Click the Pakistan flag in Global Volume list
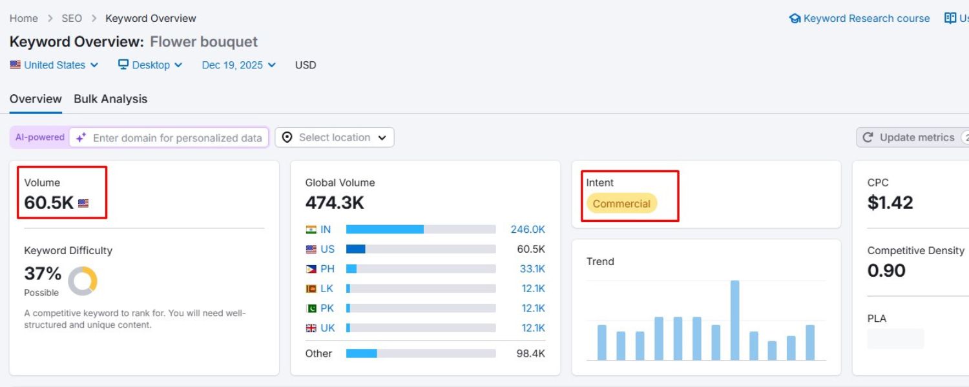The height and width of the screenshot is (387, 969). (312, 308)
